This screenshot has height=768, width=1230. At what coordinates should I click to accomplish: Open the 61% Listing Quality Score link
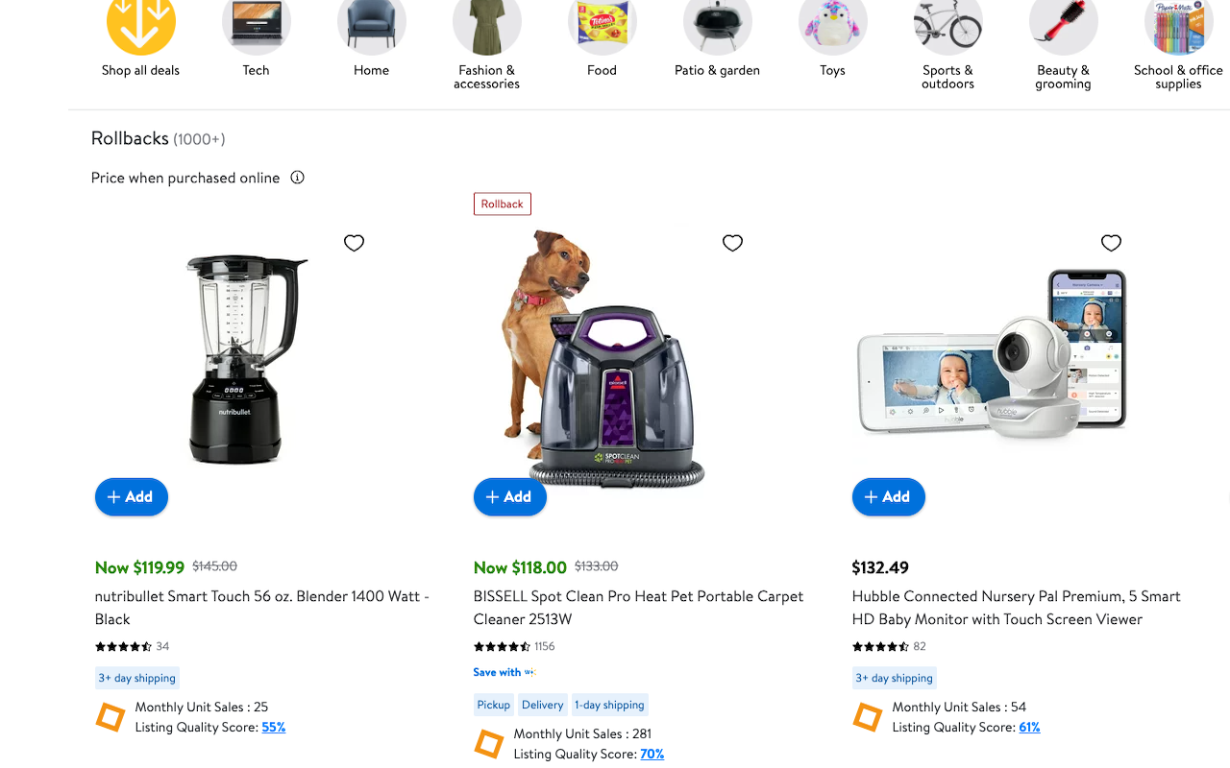point(1029,728)
